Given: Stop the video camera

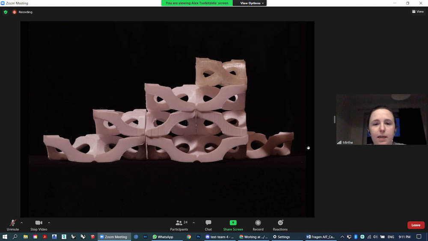Looking at the screenshot, I should pos(39,225).
